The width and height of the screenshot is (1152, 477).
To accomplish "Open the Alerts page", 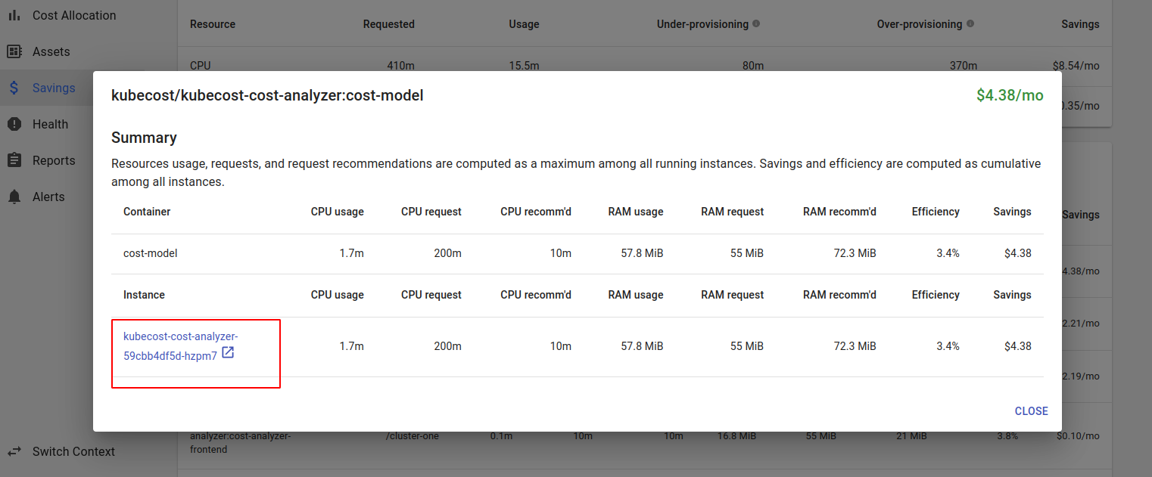I will click(x=48, y=197).
